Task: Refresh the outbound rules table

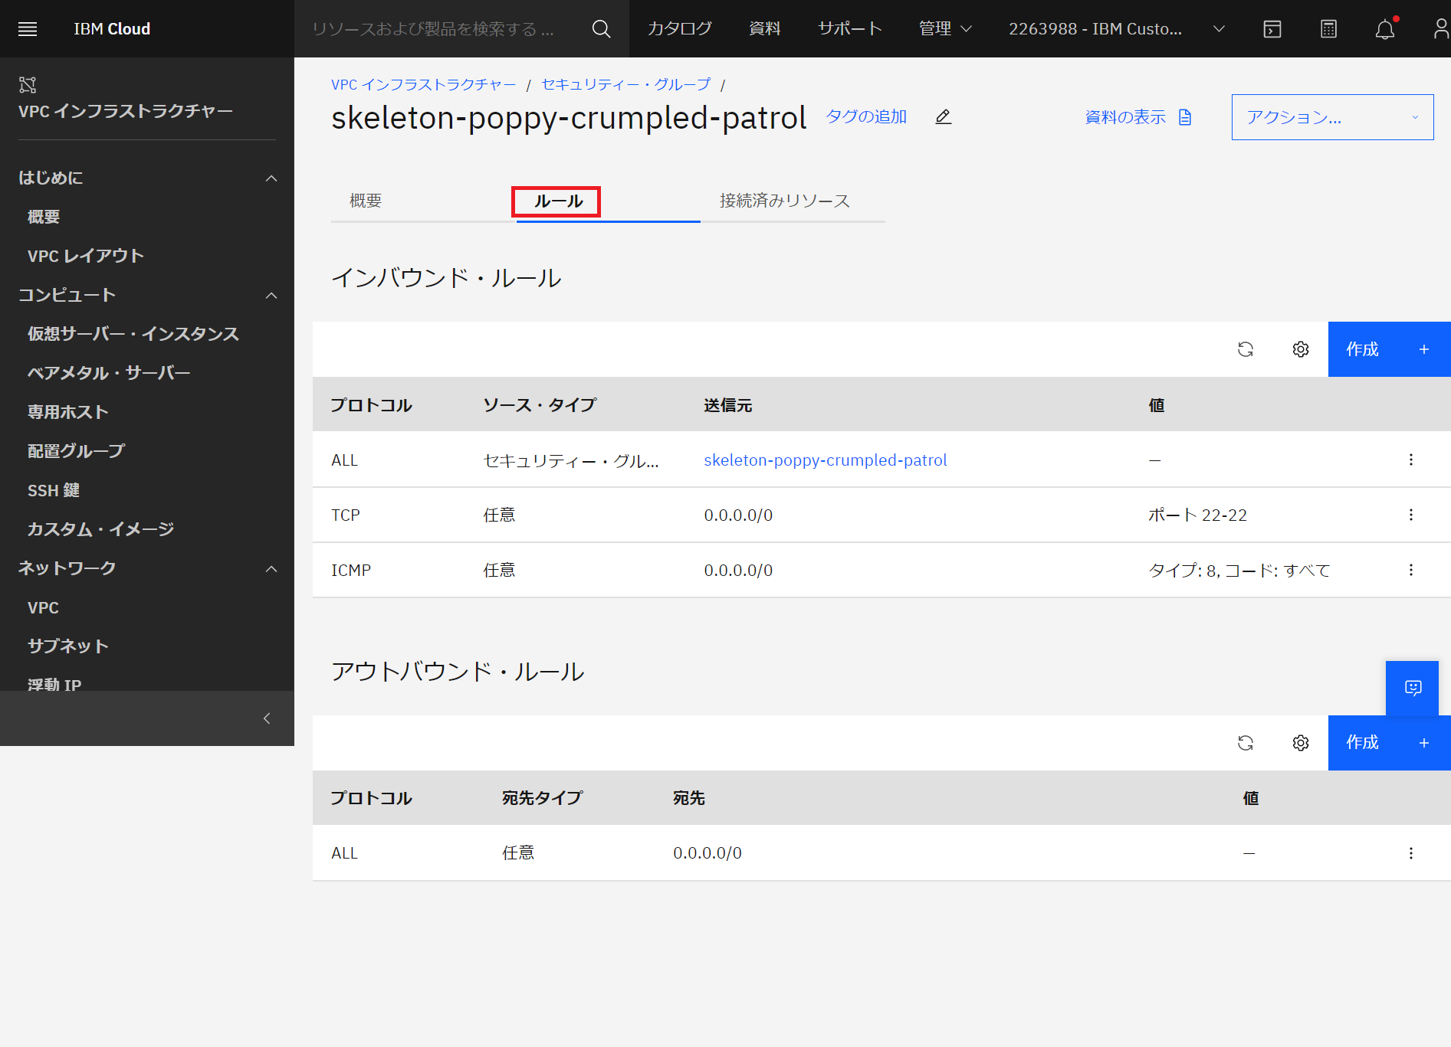Action: click(x=1246, y=743)
